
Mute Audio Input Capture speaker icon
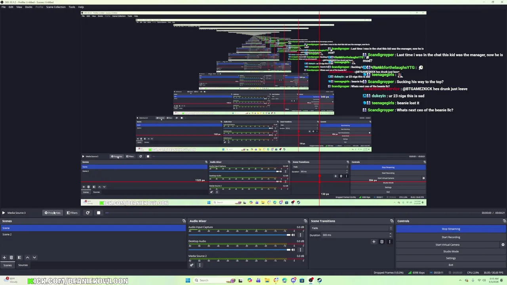tap(293, 235)
